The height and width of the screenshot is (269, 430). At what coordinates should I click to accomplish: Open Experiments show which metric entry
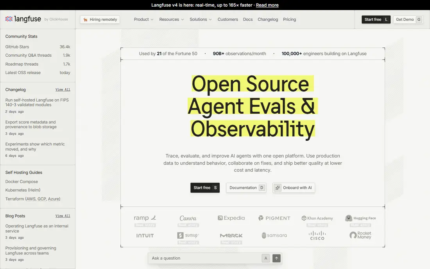coord(35,147)
